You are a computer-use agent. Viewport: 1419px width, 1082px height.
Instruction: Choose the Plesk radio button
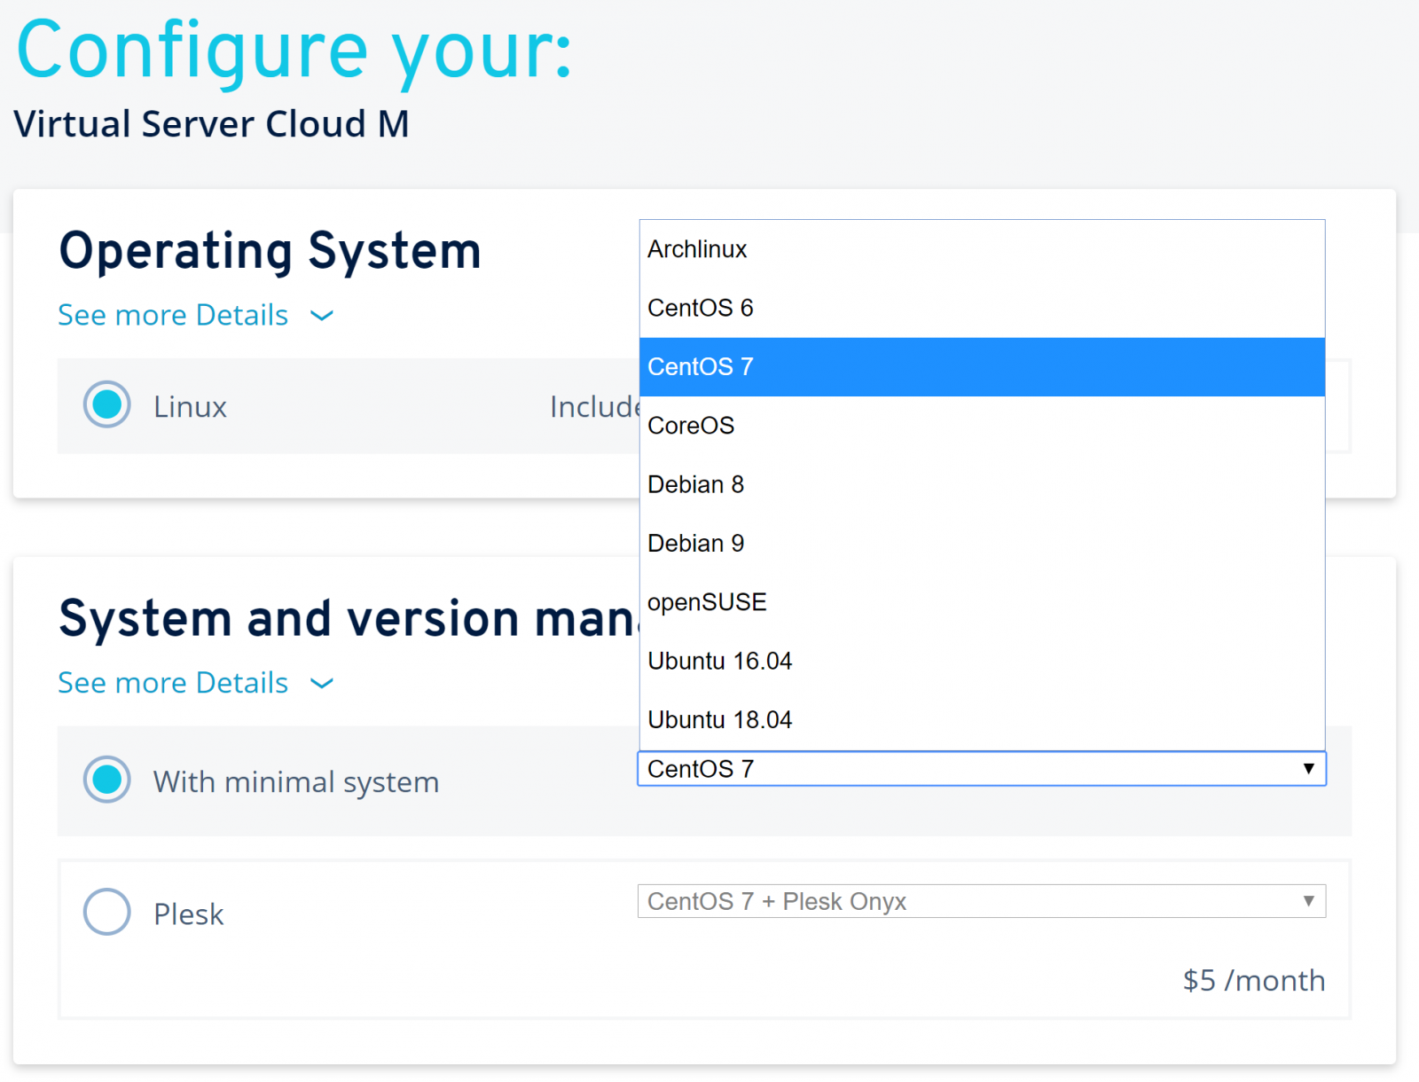[x=107, y=913]
